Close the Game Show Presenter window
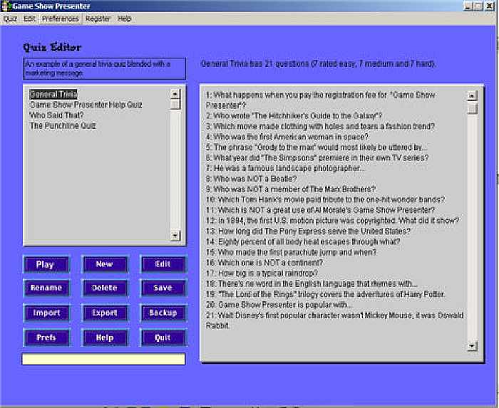Image resolution: width=499 pixels, height=408 pixels. coord(490,6)
